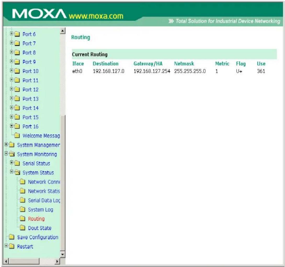This screenshot has width=285, height=267.
Task: Expand the System Management node
Action: [x=6, y=144]
